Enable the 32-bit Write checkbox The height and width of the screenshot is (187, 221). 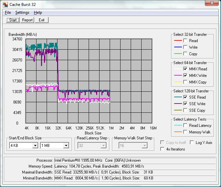click(x=186, y=47)
